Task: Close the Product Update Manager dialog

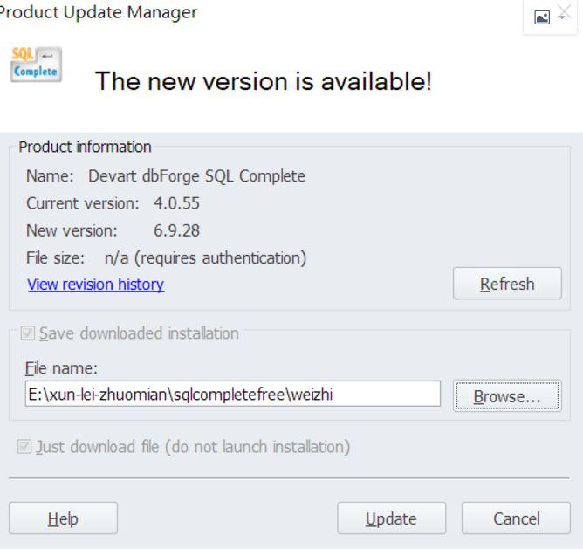Action: [x=565, y=12]
